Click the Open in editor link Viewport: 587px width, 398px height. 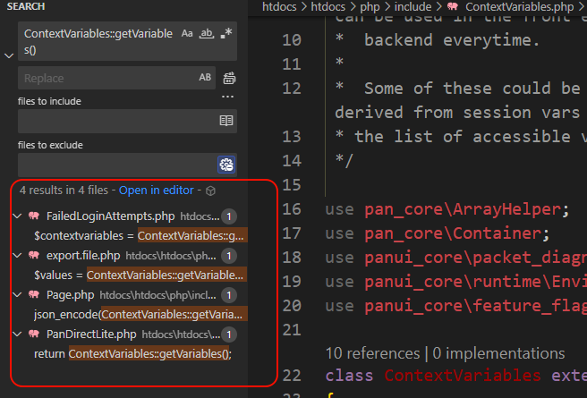[155, 191]
